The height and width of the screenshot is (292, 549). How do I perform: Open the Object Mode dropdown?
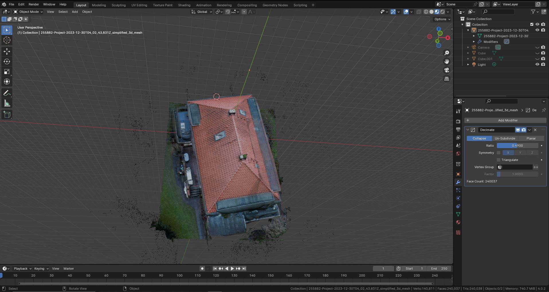28,12
